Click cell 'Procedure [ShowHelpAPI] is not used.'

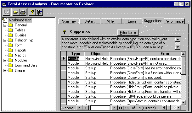tap(145, 63)
